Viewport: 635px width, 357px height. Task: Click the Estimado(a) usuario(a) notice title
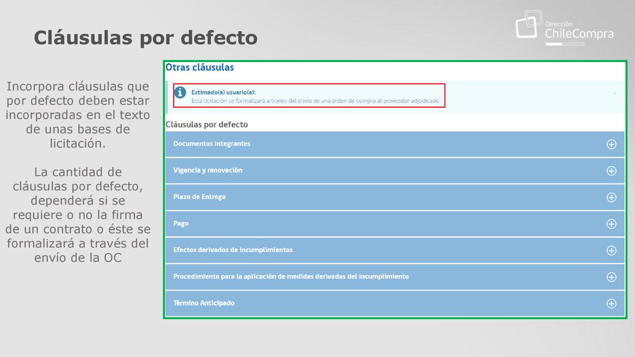coord(223,92)
